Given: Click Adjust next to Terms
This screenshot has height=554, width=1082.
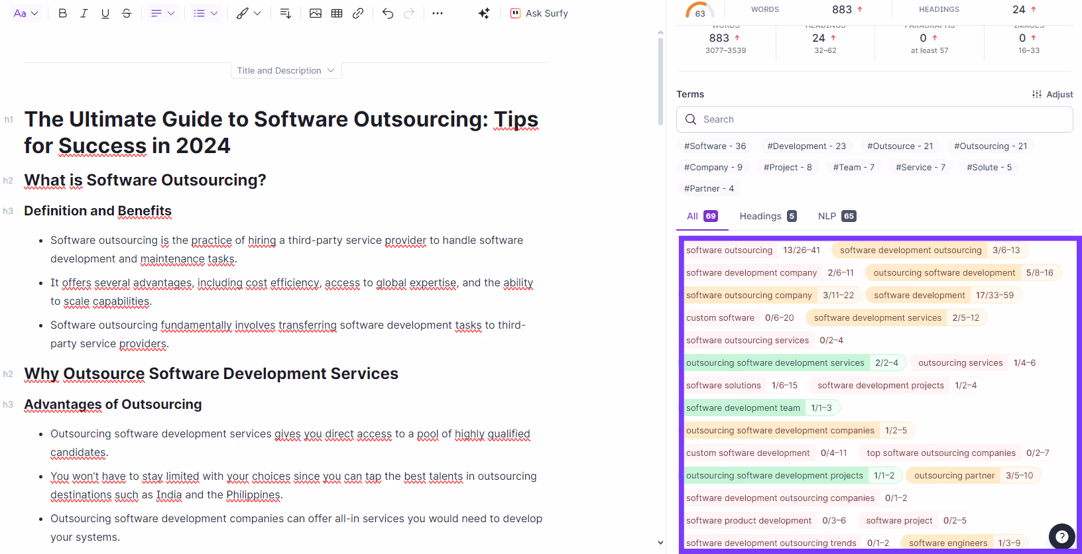Looking at the screenshot, I should click(x=1052, y=94).
